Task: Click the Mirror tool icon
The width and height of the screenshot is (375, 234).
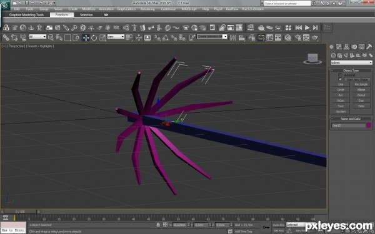Action: [233, 37]
